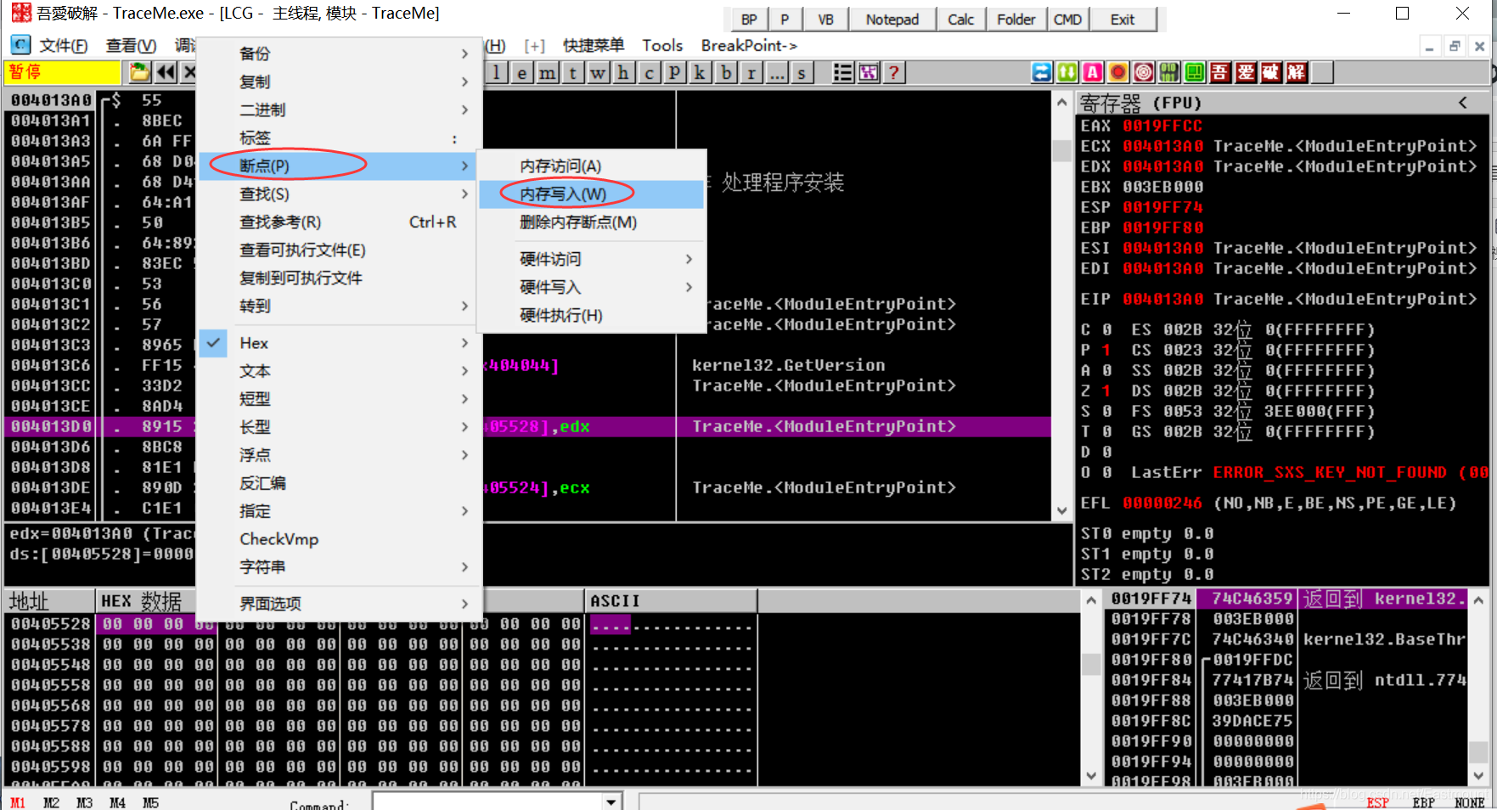Open windows 'w' toolbar button
The width and height of the screenshot is (1497, 810).
[599, 73]
